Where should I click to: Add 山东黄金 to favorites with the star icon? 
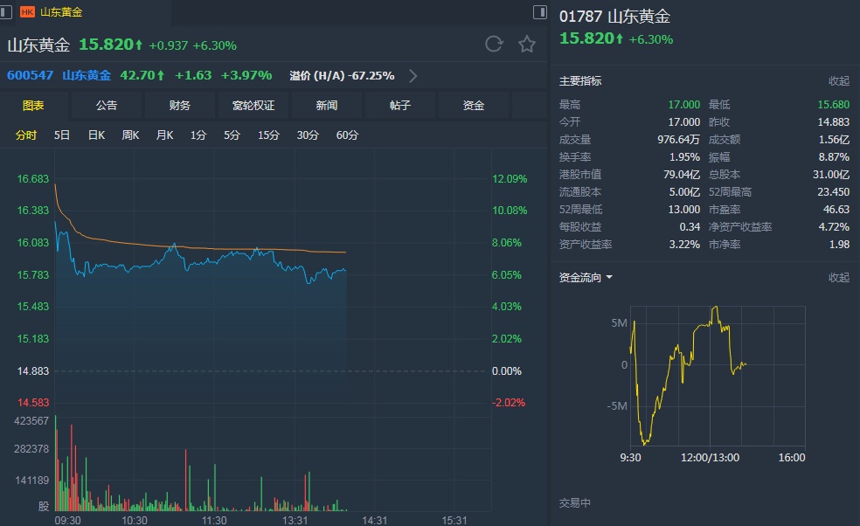(527, 44)
